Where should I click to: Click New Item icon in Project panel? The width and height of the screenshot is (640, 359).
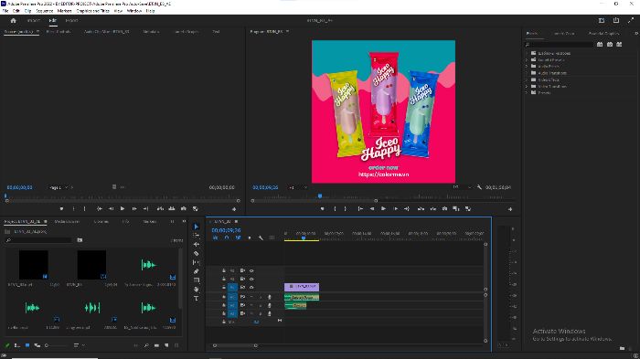click(x=166, y=345)
